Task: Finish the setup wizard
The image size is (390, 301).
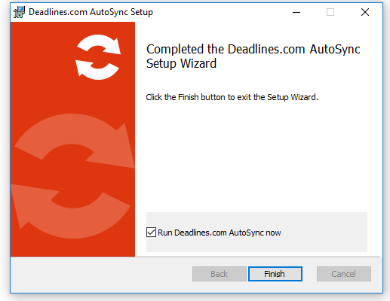Action: (275, 274)
